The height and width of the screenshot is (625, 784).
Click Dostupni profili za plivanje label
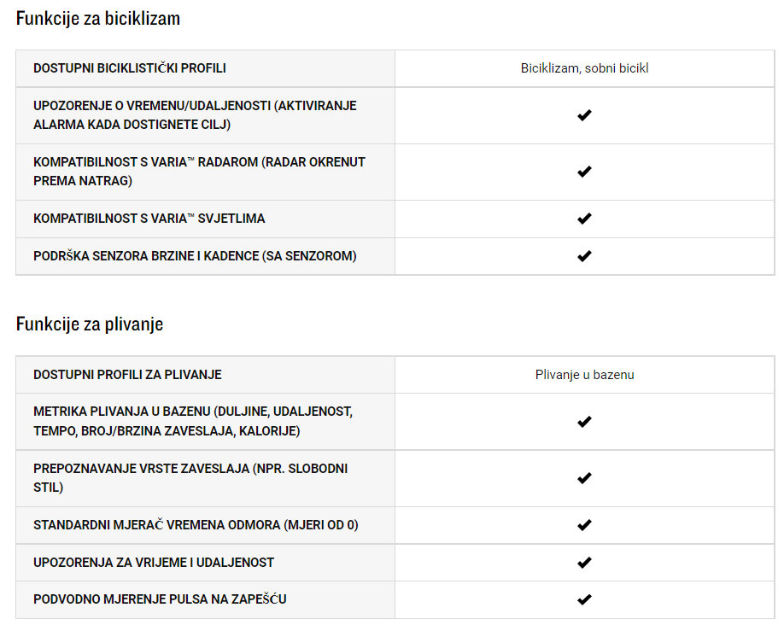pos(127,375)
